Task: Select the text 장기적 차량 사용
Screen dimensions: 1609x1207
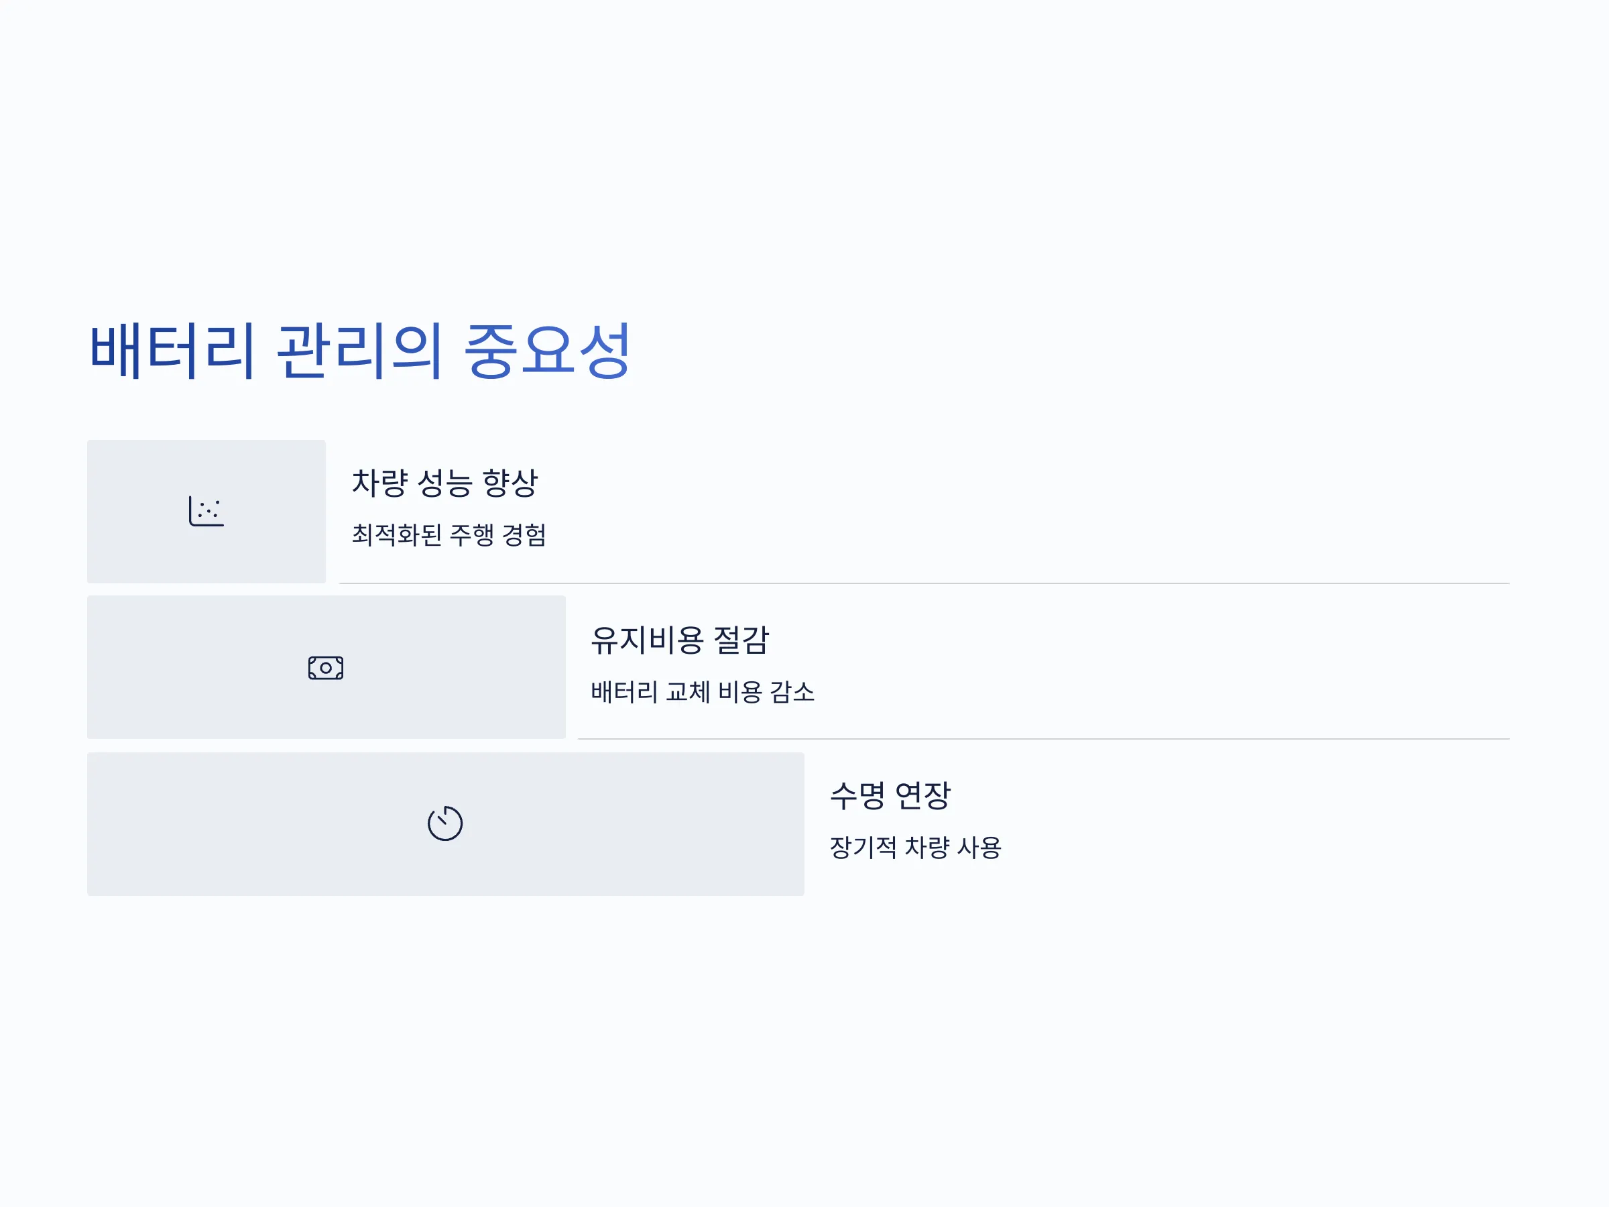Action: click(x=916, y=847)
